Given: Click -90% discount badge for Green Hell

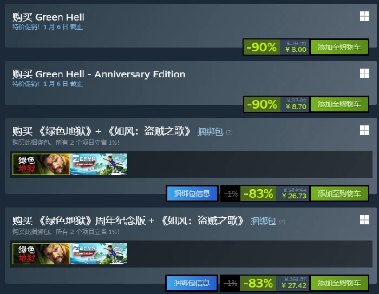Looking at the screenshot, I should point(262,47).
